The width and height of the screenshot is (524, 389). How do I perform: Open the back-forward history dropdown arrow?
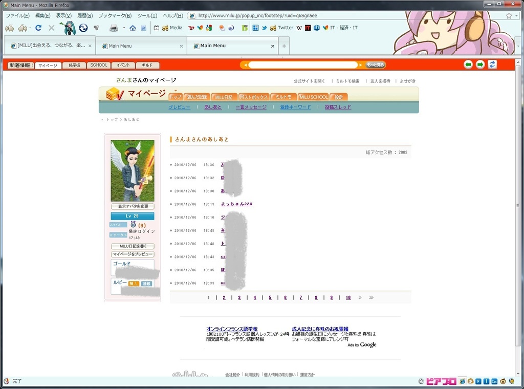[30, 28]
